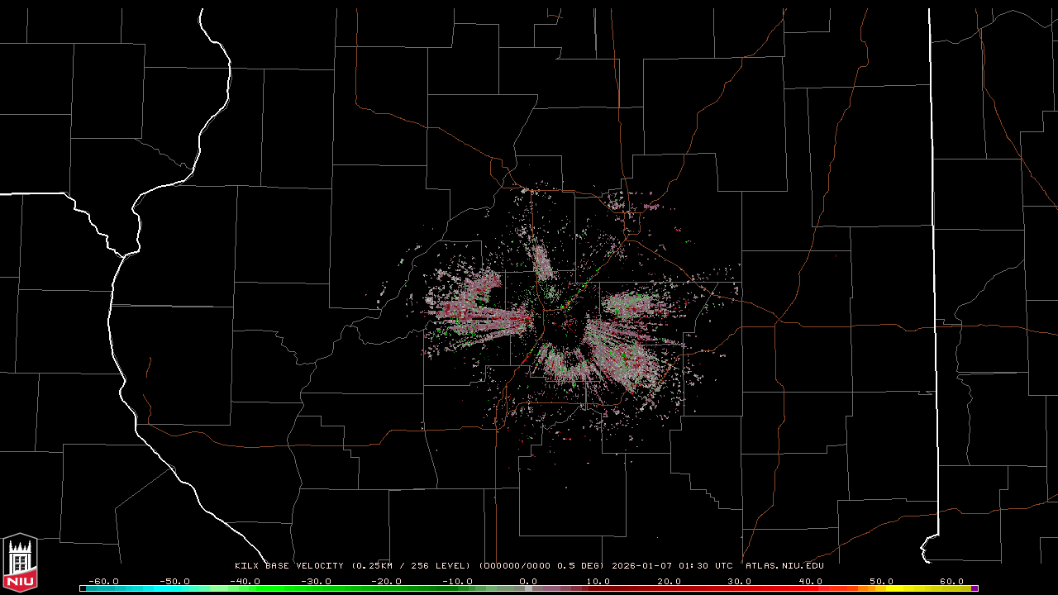1058x595 pixels.
Task: Click the 2026-01-07 date text
Action: (x=642, y=566)
